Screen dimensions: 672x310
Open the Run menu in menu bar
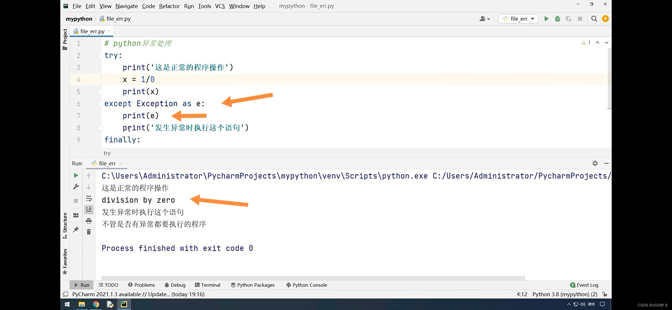189,5
